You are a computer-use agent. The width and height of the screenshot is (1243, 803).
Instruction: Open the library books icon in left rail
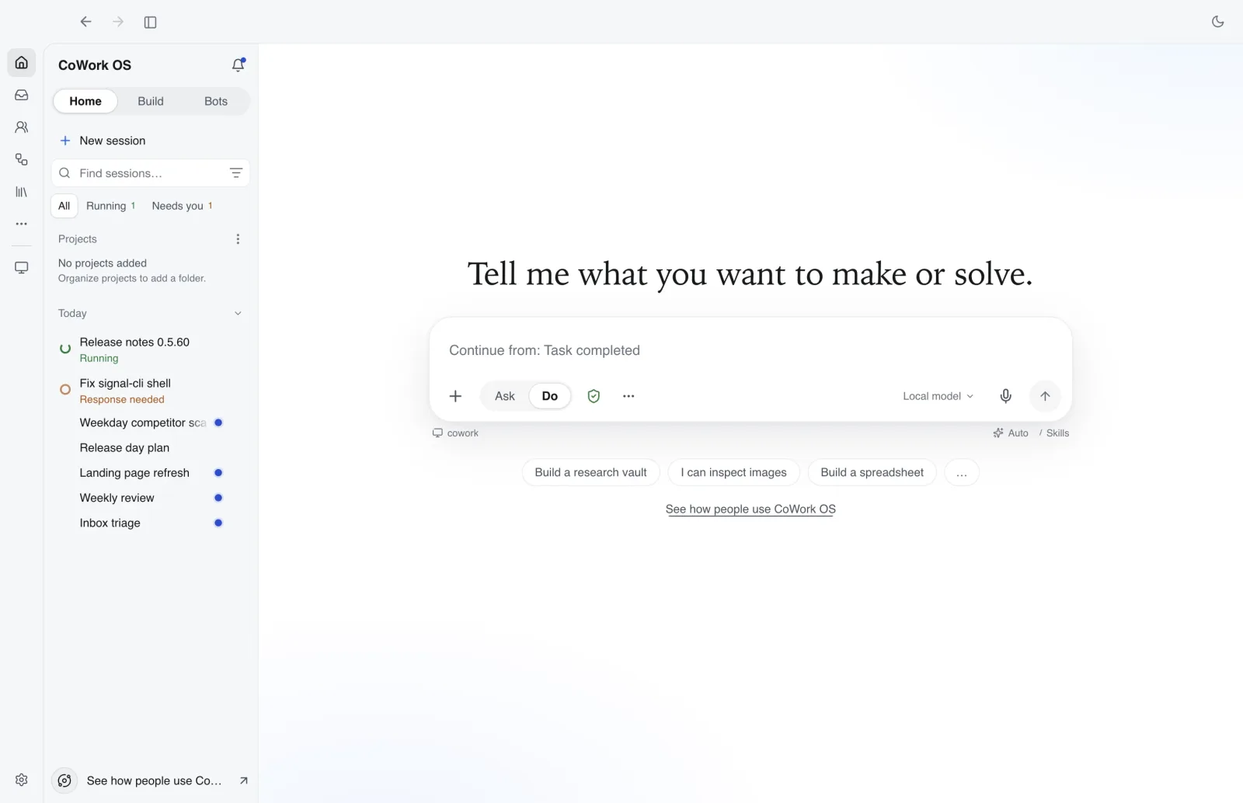pyautogui.click(x=22, y=191)
